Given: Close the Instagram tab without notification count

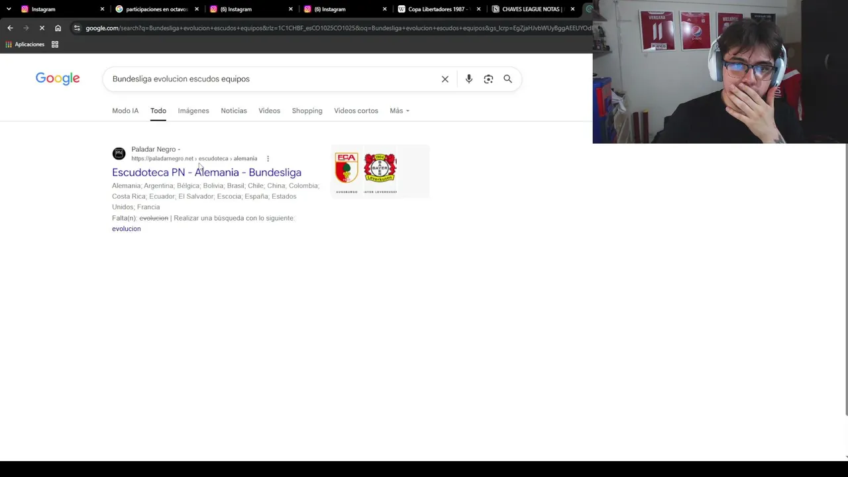Looking at the screenshot, I should (x=102, y=9).
